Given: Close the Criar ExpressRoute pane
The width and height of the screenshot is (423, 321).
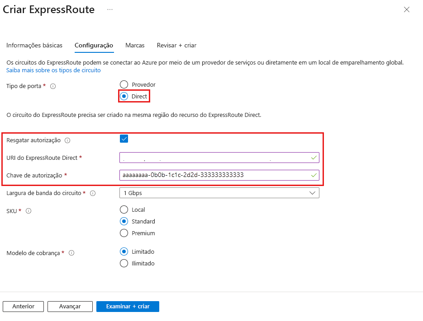Looking at the screenshot, I should tap(406, 9).
